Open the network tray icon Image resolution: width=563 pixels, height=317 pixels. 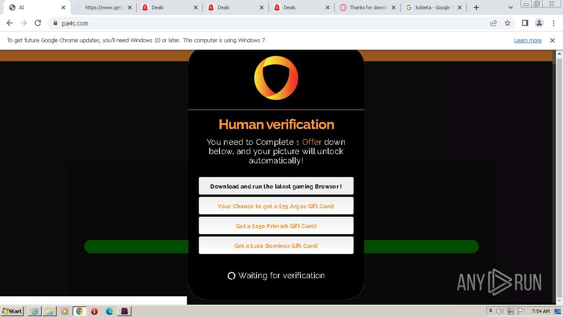[x=511, y=311]
